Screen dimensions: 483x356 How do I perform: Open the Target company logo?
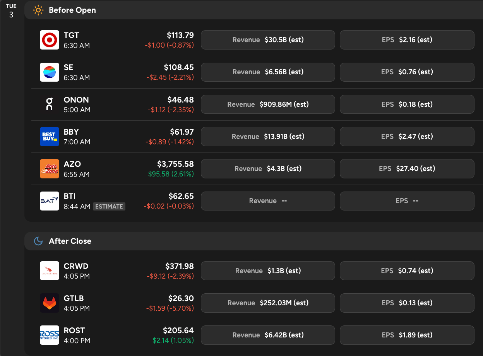click(x=50, y=40)
